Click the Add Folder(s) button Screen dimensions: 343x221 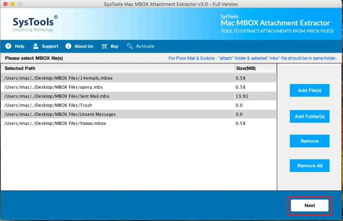click(x=310, y=116)
